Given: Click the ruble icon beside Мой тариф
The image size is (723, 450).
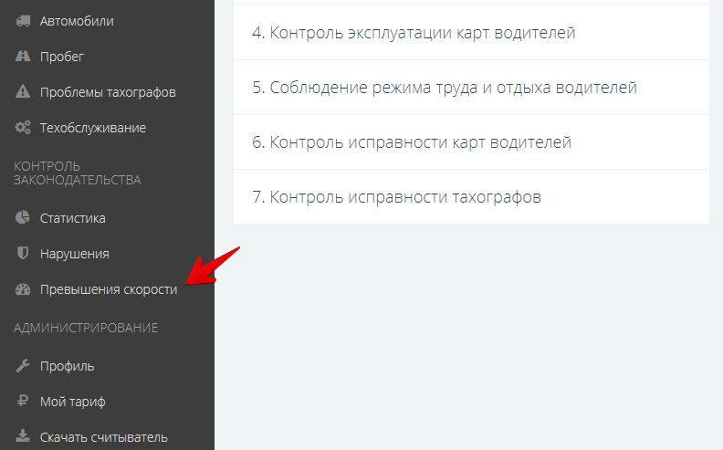Looking at the screenshot, I should point(23,401).
